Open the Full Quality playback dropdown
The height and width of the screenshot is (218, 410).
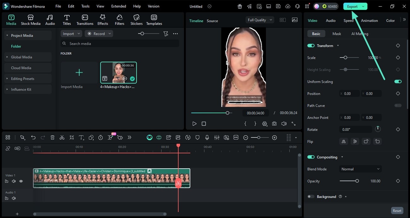tap(260, 20)
